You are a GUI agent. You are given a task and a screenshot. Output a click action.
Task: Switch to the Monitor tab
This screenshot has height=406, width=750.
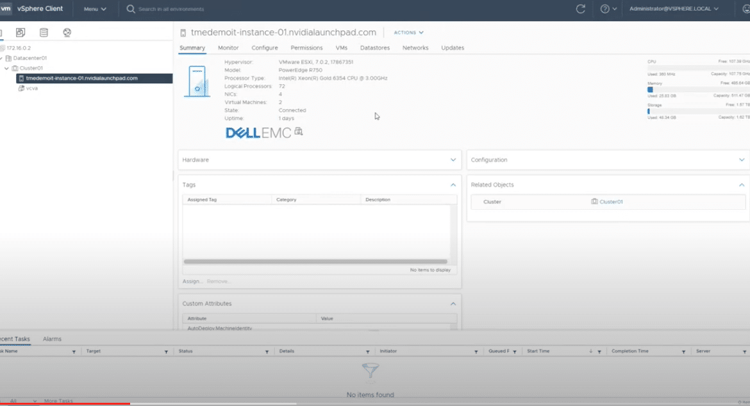(228, 48)
